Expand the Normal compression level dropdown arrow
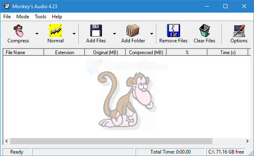 click(x=74, y=34)
